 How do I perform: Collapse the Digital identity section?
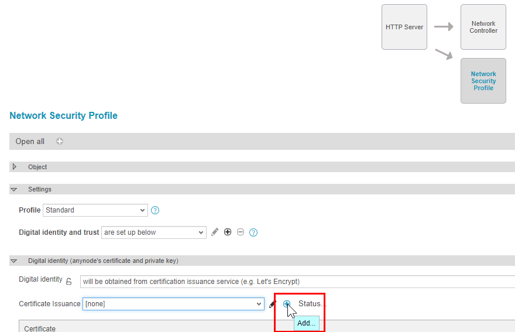15,261
